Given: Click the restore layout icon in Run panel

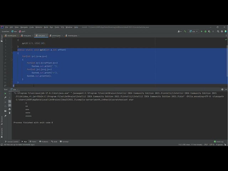Looking at the screenshot, I should 5,111.
